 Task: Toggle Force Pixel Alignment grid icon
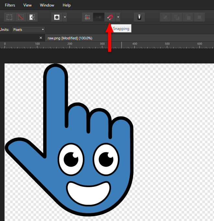click(x=87, y=17)
